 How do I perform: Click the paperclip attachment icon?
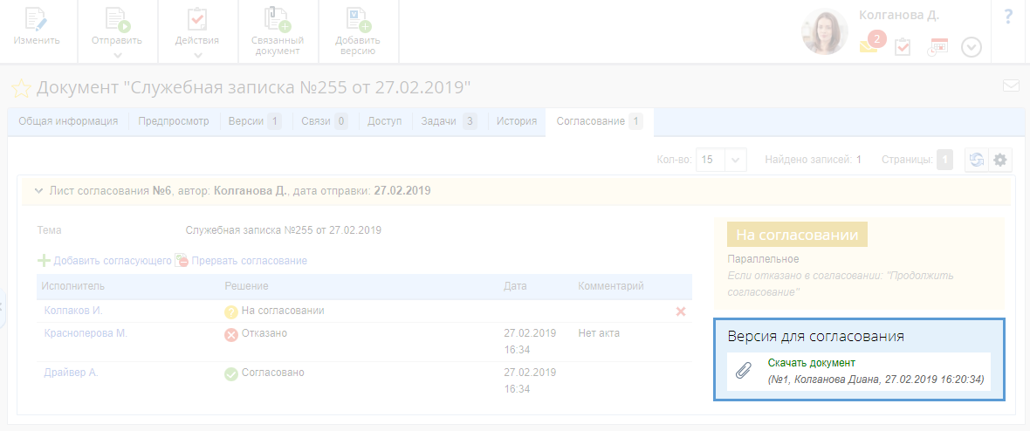743,371
